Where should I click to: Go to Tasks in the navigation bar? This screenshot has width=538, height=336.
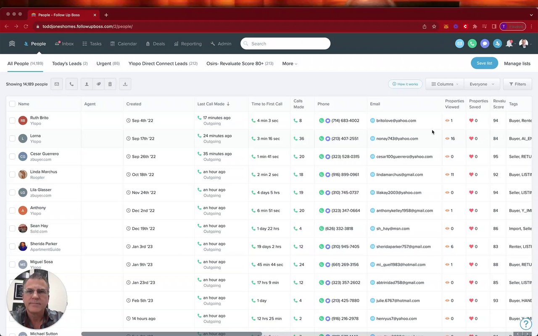pos(92,44)
